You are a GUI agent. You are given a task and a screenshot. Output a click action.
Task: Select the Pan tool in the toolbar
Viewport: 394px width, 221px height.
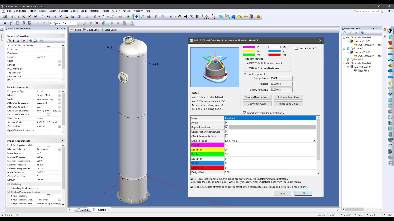pos(136,17)
